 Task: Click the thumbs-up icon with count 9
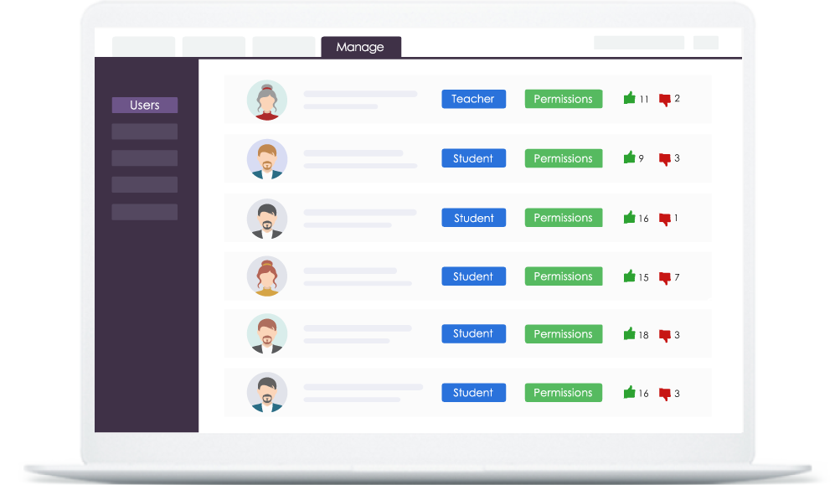point(630,157)
